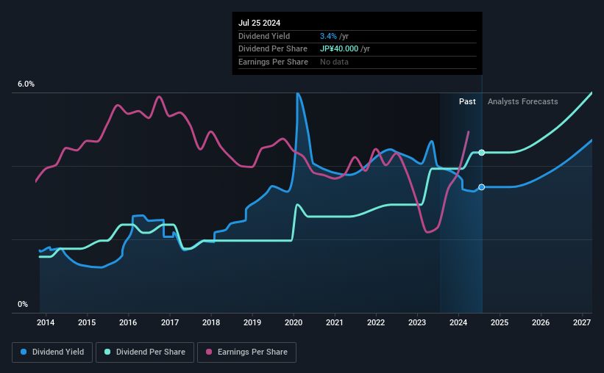Select the blue data point marker on the chart

pos(482,187)
